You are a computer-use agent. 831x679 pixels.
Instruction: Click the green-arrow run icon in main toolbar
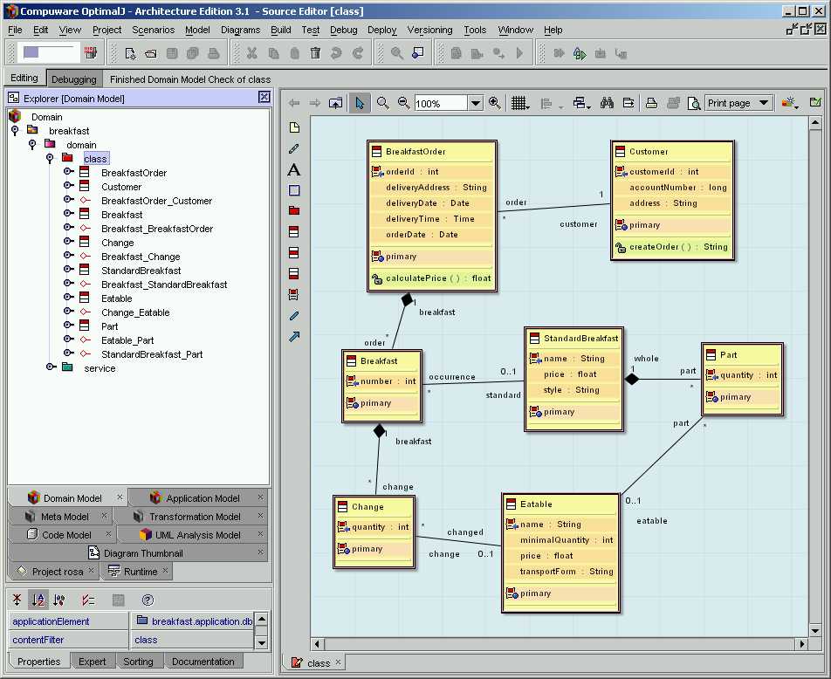580,53
